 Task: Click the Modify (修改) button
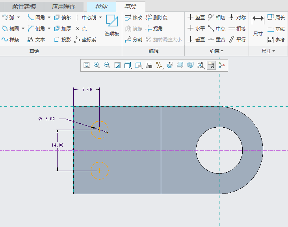133,17
